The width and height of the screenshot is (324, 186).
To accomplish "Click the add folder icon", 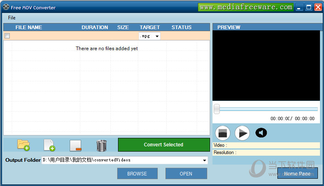I will [24, 145].
